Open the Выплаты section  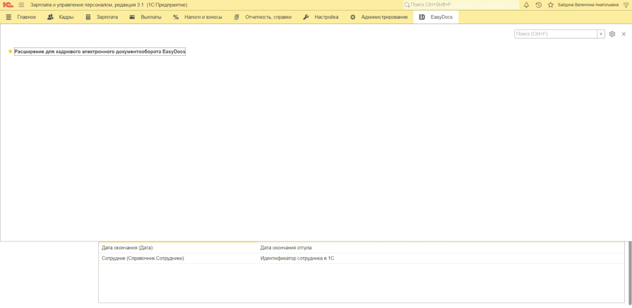tap(146, 17)
